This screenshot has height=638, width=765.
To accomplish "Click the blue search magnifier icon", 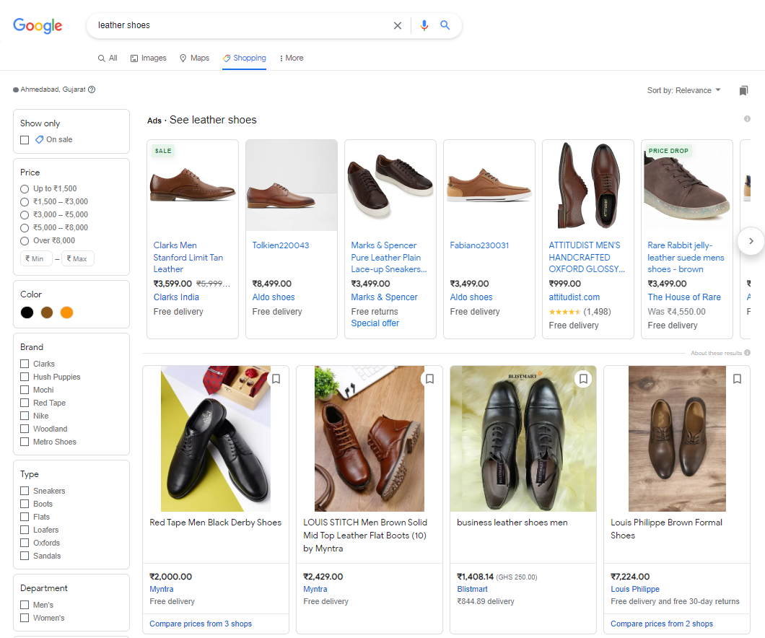I will (445, 25).
